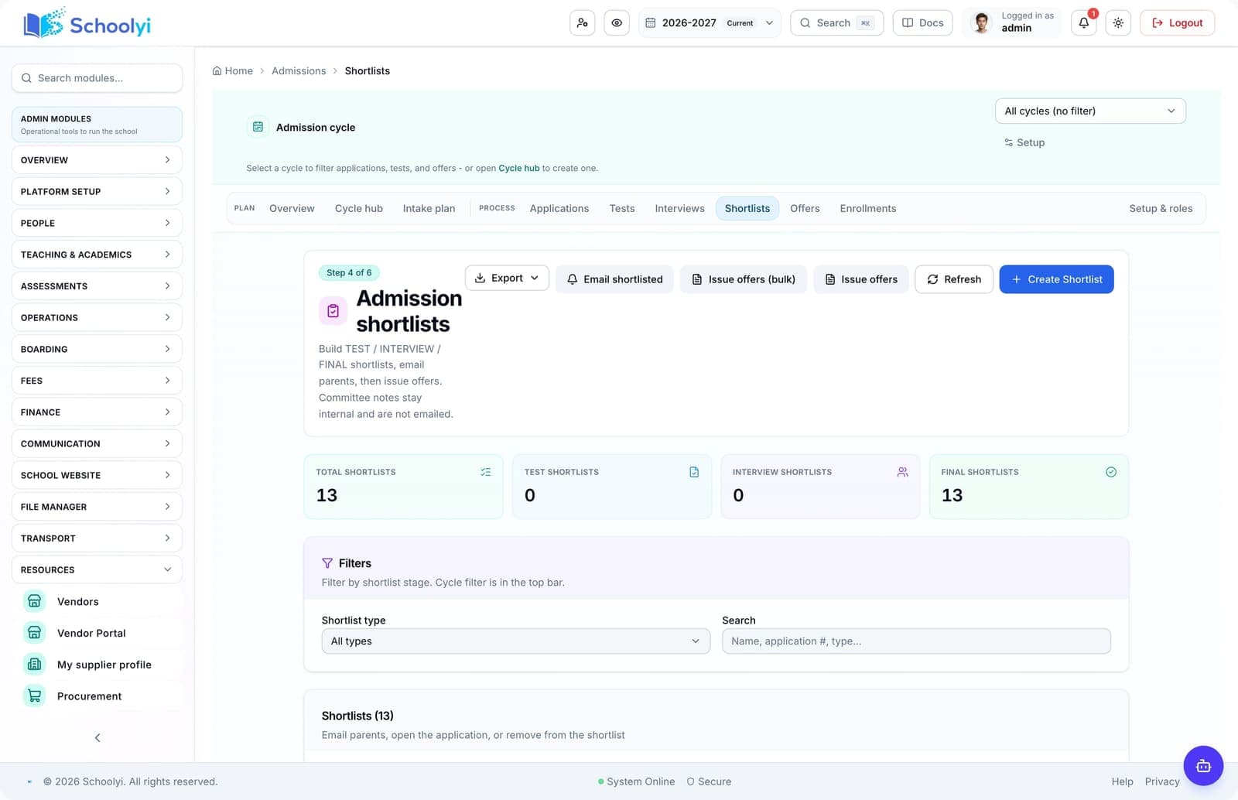Follow the Cycle hub link in description
Viewport: 1238px width, 800px height.
(x=518, y=168)
